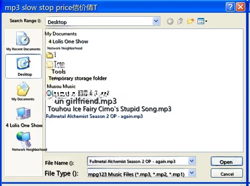Open Network Neighborhood in sidebar
This screenshot has height=186, width=250.
(24, 142)
